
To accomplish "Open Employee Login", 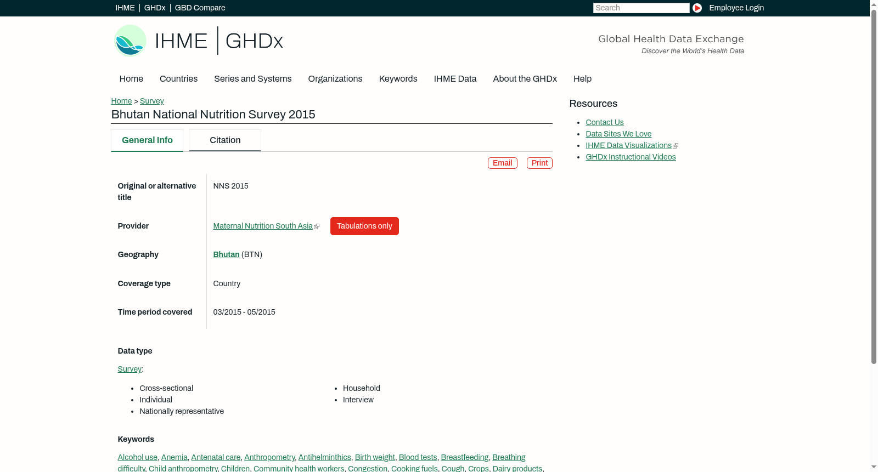I will (x=736, y=8).
